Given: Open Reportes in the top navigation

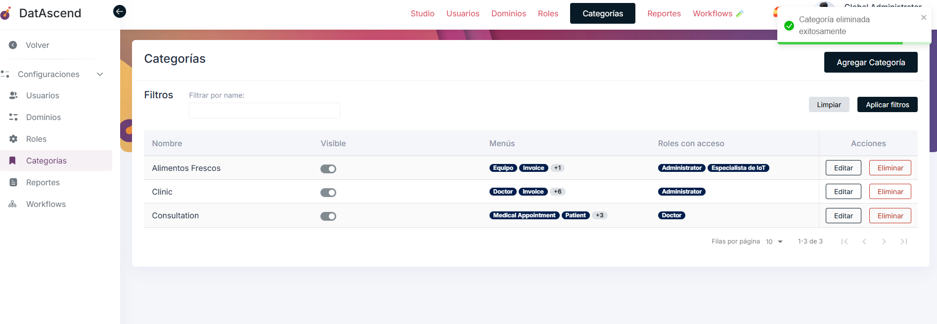Looking at the screenshot, I should [x=664, y=14].
